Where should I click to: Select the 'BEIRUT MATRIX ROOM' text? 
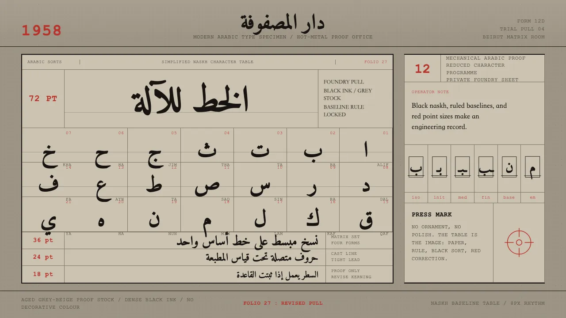click(x=513, y=37)
